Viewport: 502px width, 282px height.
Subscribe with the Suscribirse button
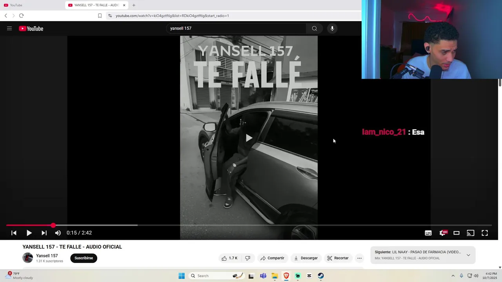point(84,258)
